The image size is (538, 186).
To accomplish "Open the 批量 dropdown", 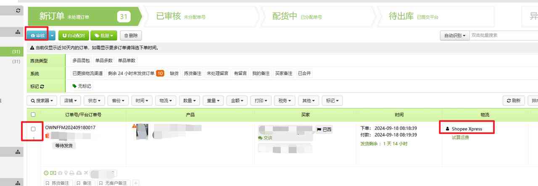I will (104, 36).
